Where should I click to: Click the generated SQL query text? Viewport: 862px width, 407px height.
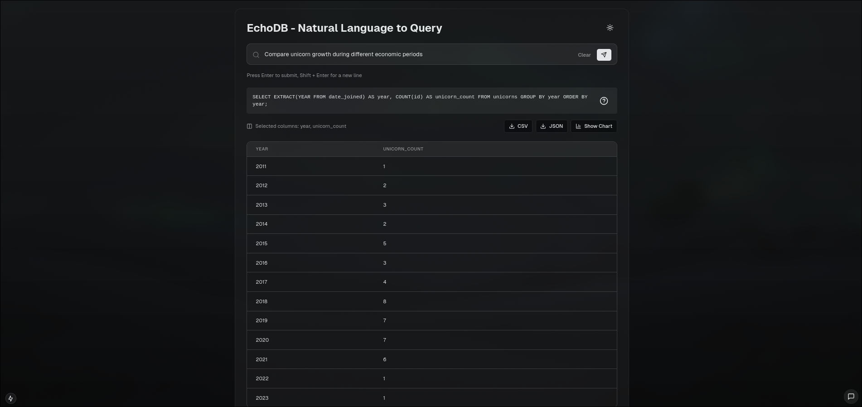[x=420, y=101]
